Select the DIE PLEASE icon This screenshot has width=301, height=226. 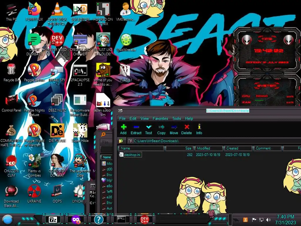57,133
